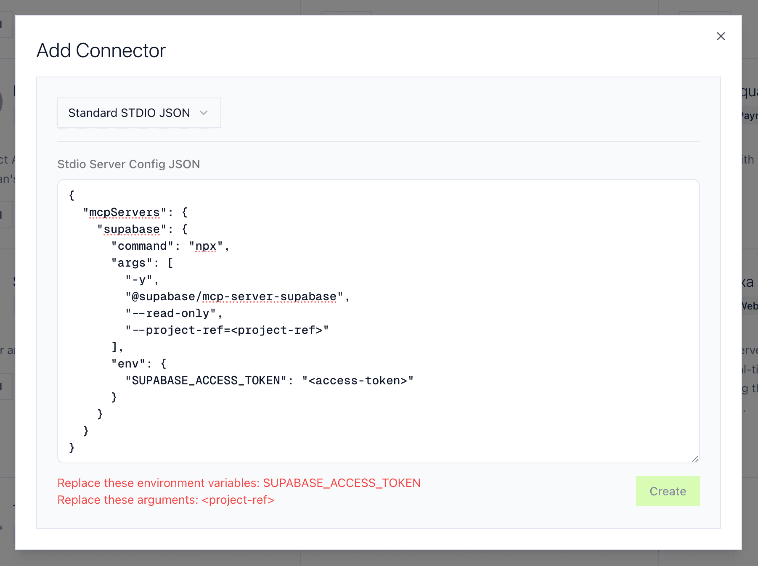Close the Add Connector dialog
The image size is (758, 566).
pos(721,36)
